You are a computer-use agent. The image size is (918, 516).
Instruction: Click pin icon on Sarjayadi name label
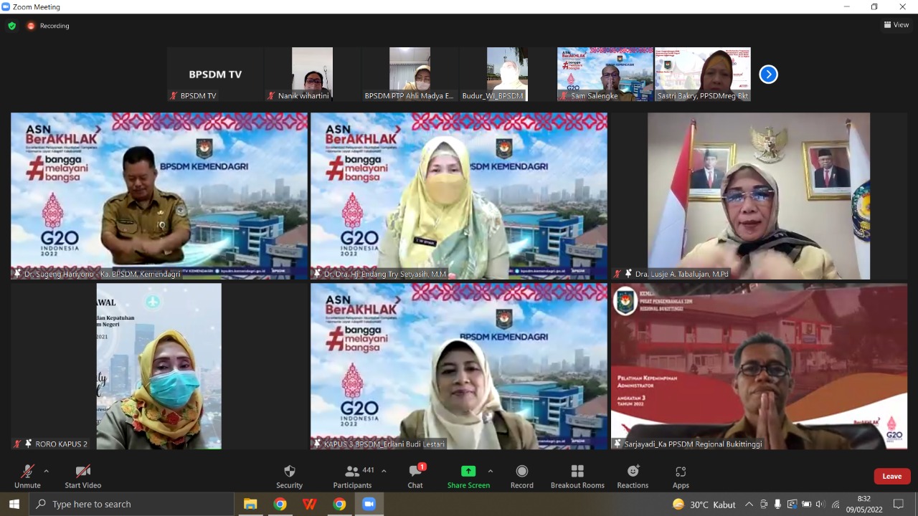617,444
